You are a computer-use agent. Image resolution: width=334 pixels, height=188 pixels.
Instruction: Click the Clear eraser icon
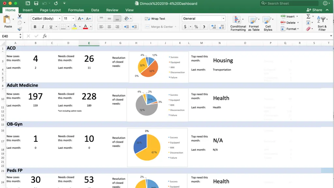(x=308, y=29)
